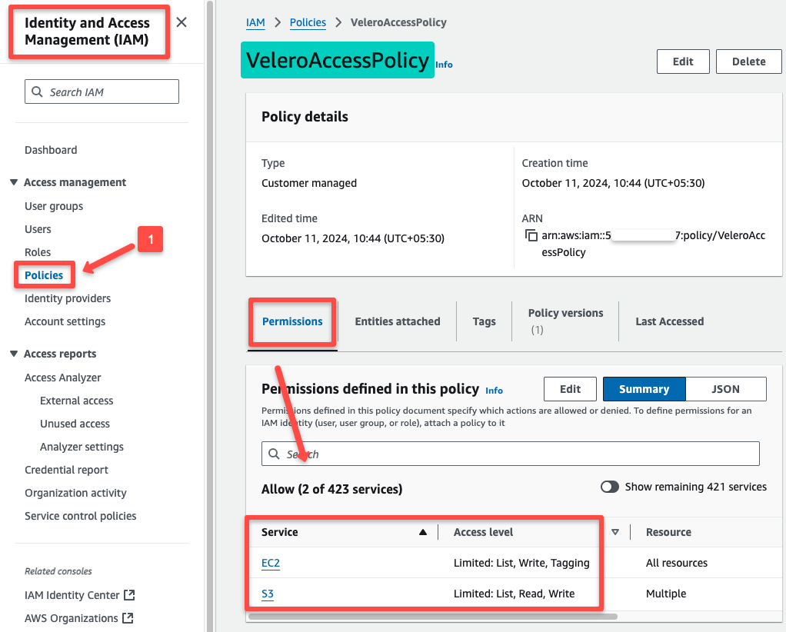The height and width of the screenshot is (632, 786).
Task: Select Policies in the sidebar
Action: (x=44, y=275)
